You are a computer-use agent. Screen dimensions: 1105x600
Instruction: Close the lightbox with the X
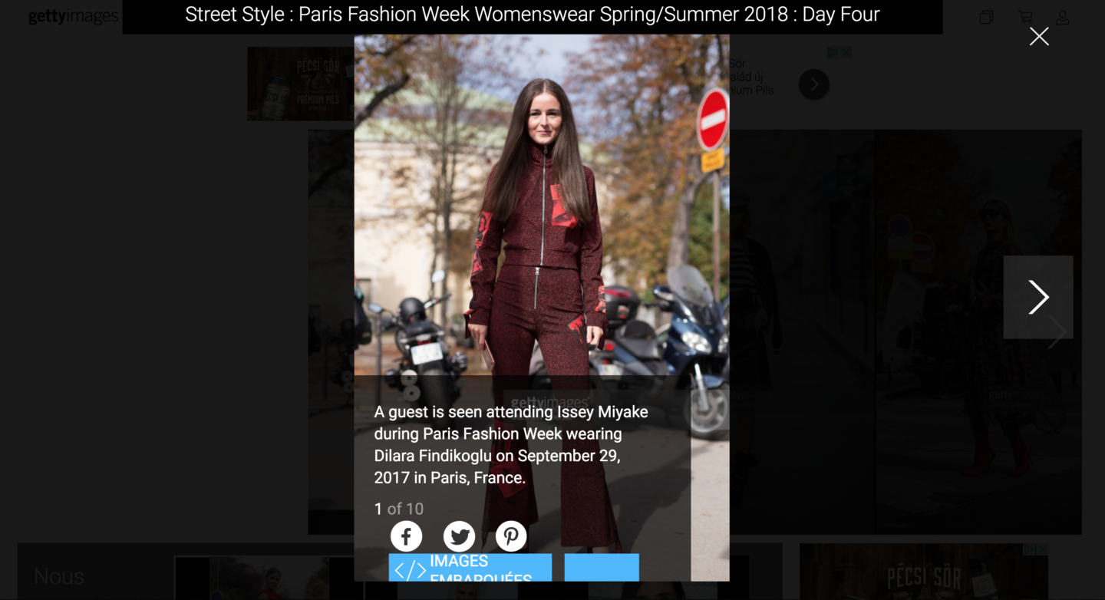[x=1039, y=36]
